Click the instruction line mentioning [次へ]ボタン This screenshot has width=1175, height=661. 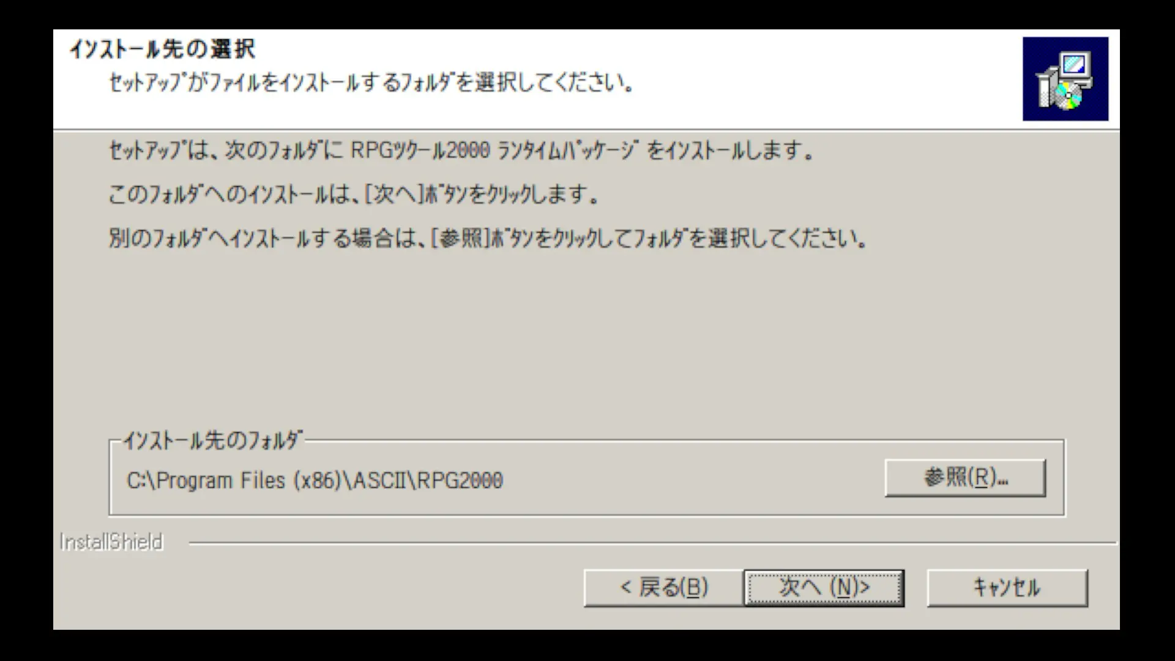click(354, 195)
